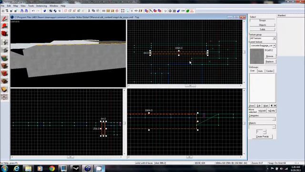
Task: Open the Texture group dropdown
Action: [263, 38]
